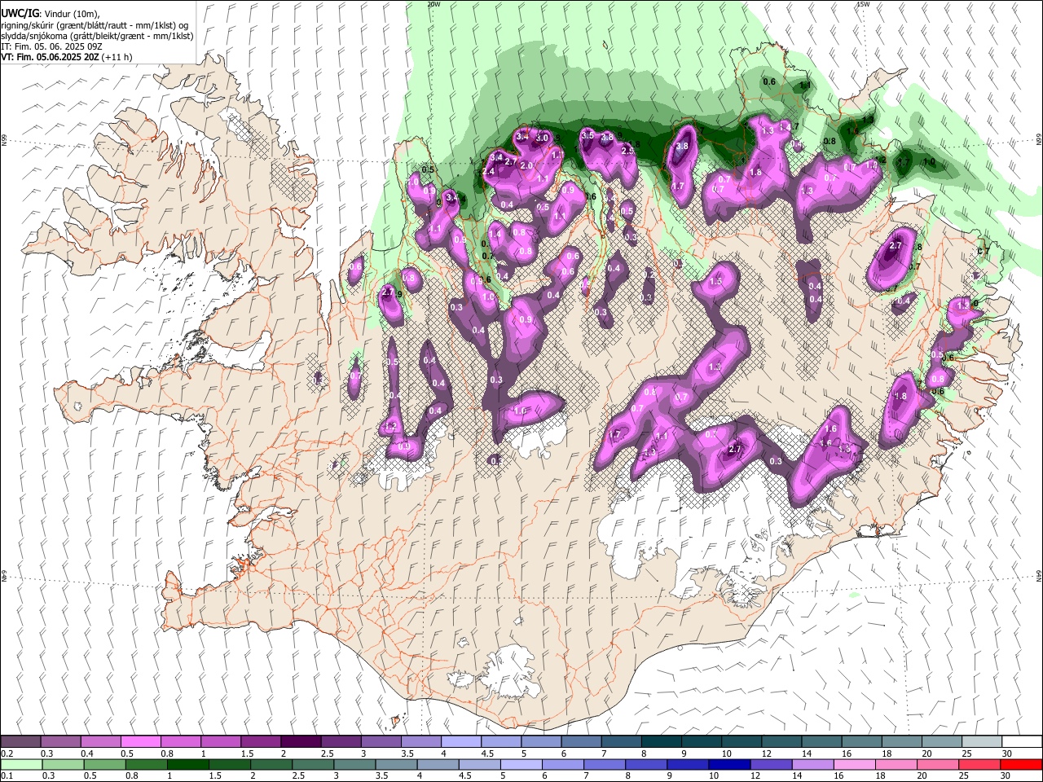The width and height of the screenshot is (1043, 782).
Task: Click the 1.5 plum swatch in upper legend
Action: point(261,742)
